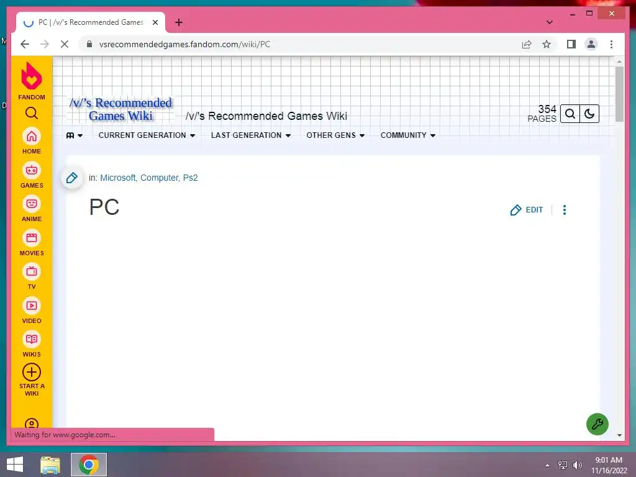Viewport: 636px width, 477px height.
Task: Go back in Chrome
Action: (x=25, y=44)
